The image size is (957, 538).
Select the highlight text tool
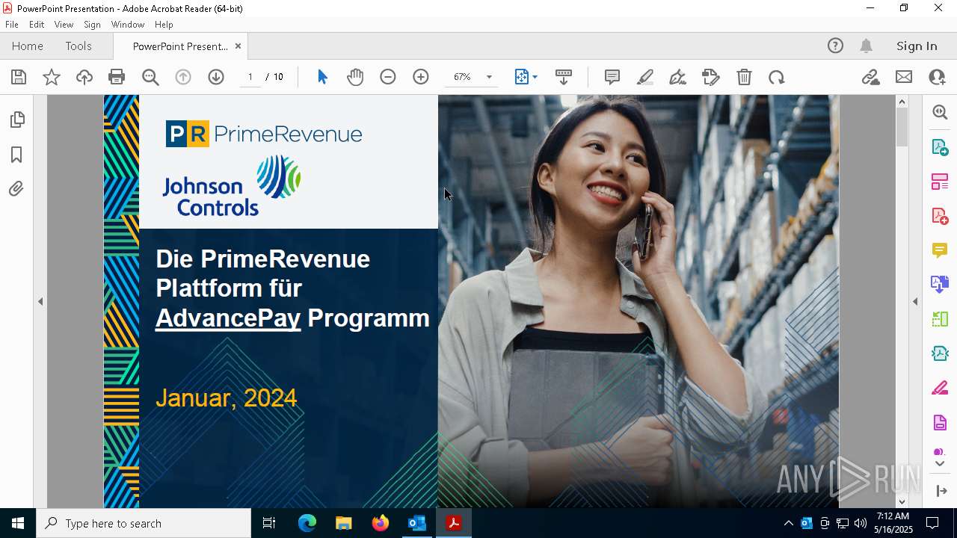[645, 77]
